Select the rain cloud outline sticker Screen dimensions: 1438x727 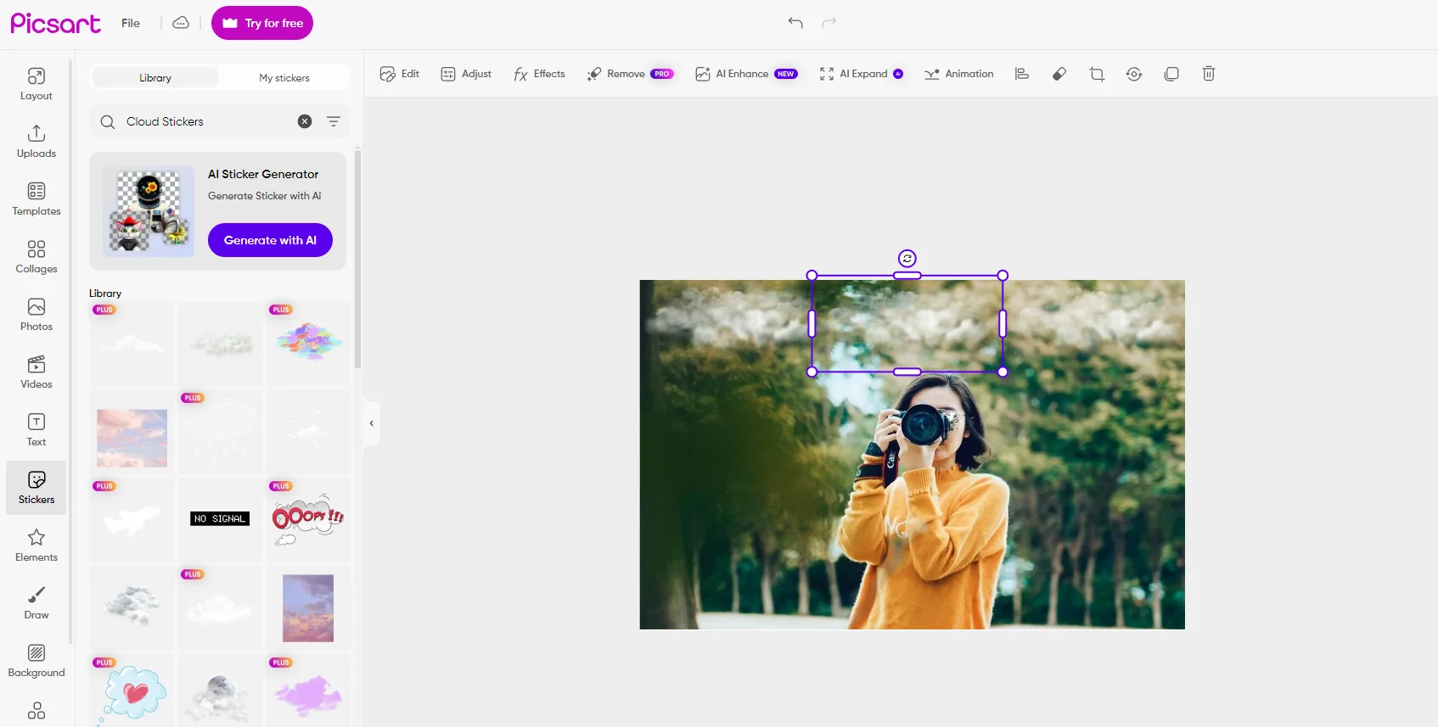(220, 431)
